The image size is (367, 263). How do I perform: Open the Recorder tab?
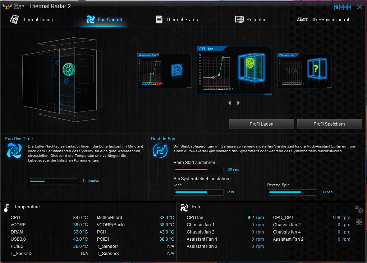click(250, 19)
